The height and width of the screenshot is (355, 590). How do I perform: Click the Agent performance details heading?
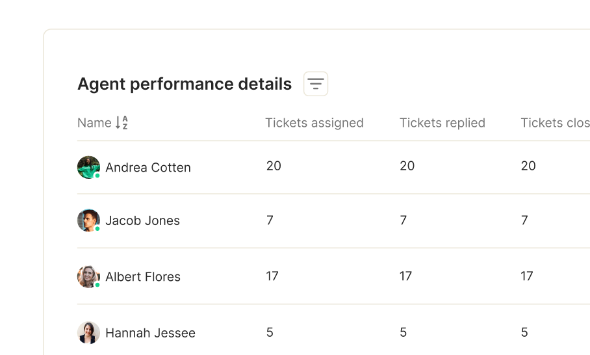point(185,84)
